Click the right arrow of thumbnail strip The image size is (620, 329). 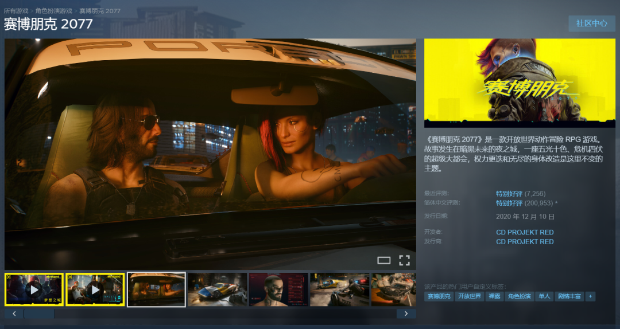(406, 314)
